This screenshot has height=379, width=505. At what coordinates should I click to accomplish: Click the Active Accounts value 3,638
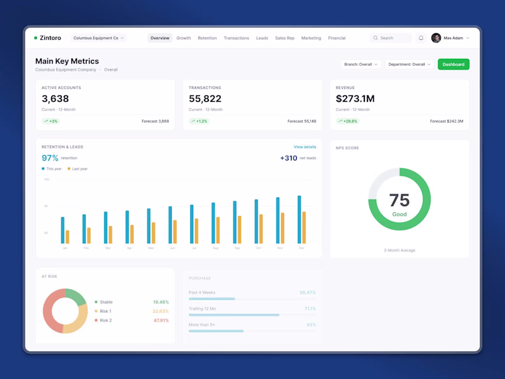click(x=56, y=99)
